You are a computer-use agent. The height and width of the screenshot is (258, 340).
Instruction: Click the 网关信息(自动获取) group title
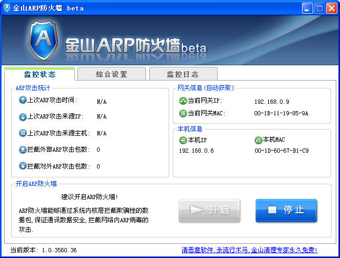[206, 88]
